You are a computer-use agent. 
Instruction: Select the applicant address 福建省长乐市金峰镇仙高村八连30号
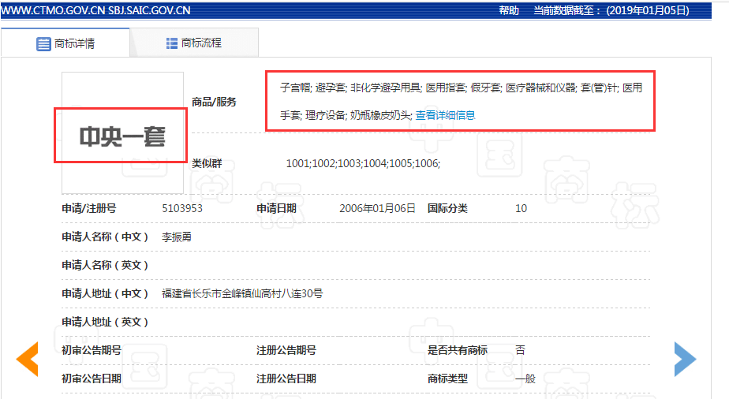(242, 293)
